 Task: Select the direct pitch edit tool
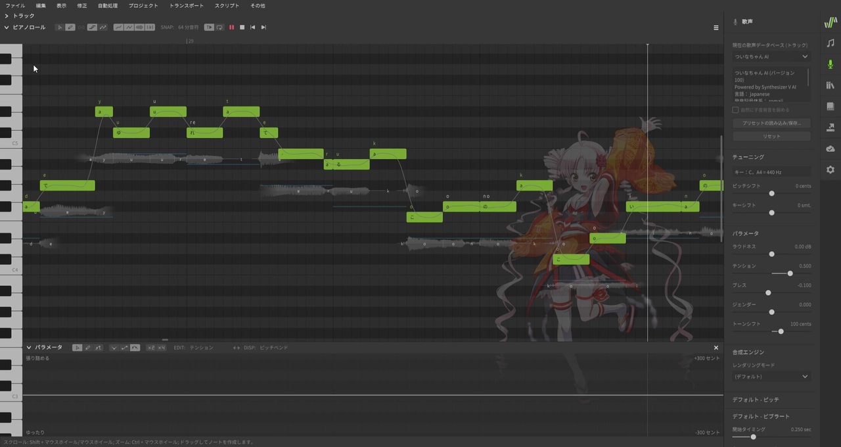[x=92, y=28]
